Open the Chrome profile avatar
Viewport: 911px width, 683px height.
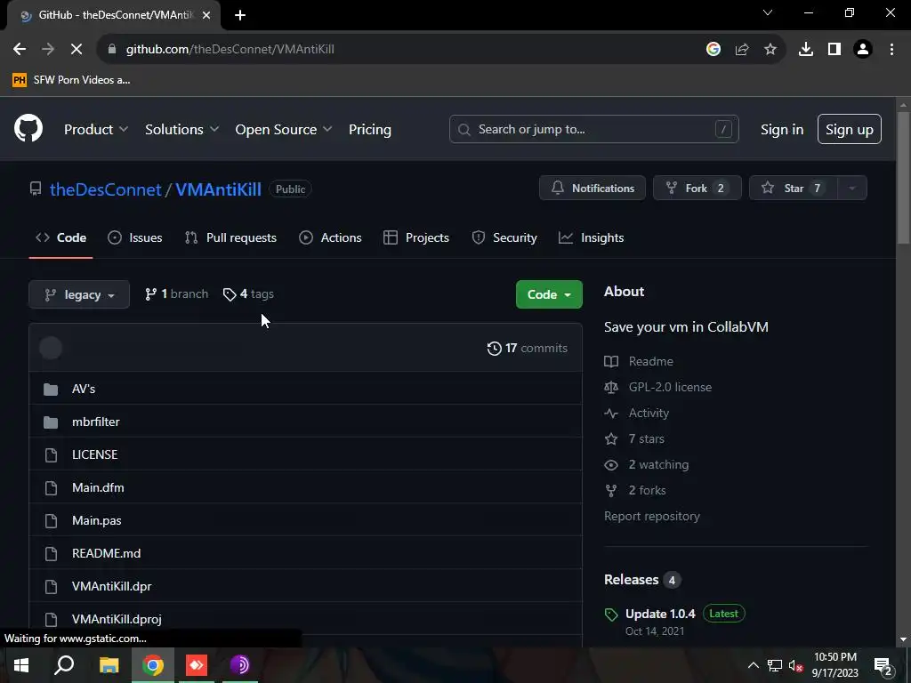[863, 50]
